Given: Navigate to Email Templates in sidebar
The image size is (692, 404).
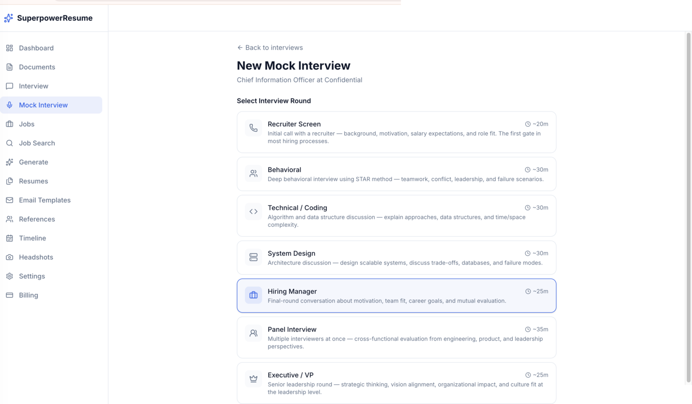Looking at the screenshot, I should (45, 200).
